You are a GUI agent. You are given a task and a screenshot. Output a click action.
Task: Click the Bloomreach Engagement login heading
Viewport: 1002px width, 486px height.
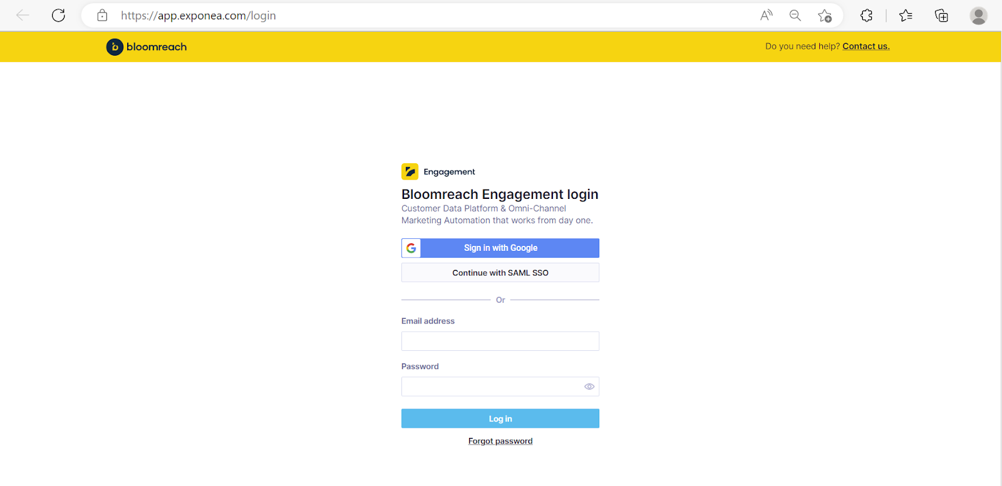tap(500, 195)
